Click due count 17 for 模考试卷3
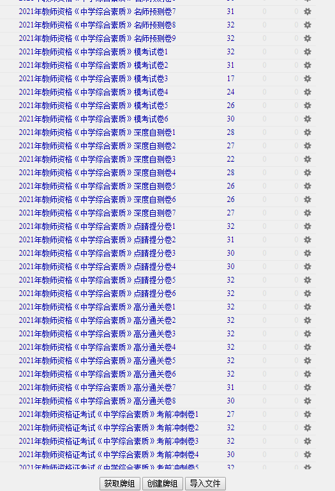The image size is (335, 491). 230,79
